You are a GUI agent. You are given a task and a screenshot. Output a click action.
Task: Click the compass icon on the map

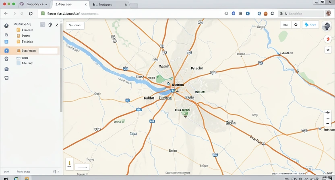pos(327,25)
